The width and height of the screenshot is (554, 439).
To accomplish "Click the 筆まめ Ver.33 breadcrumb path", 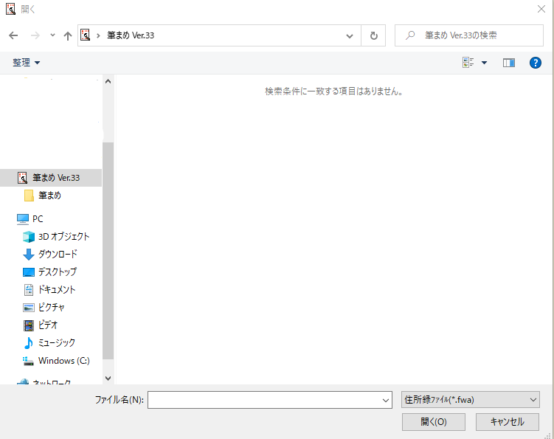I will tap(131, 35).
